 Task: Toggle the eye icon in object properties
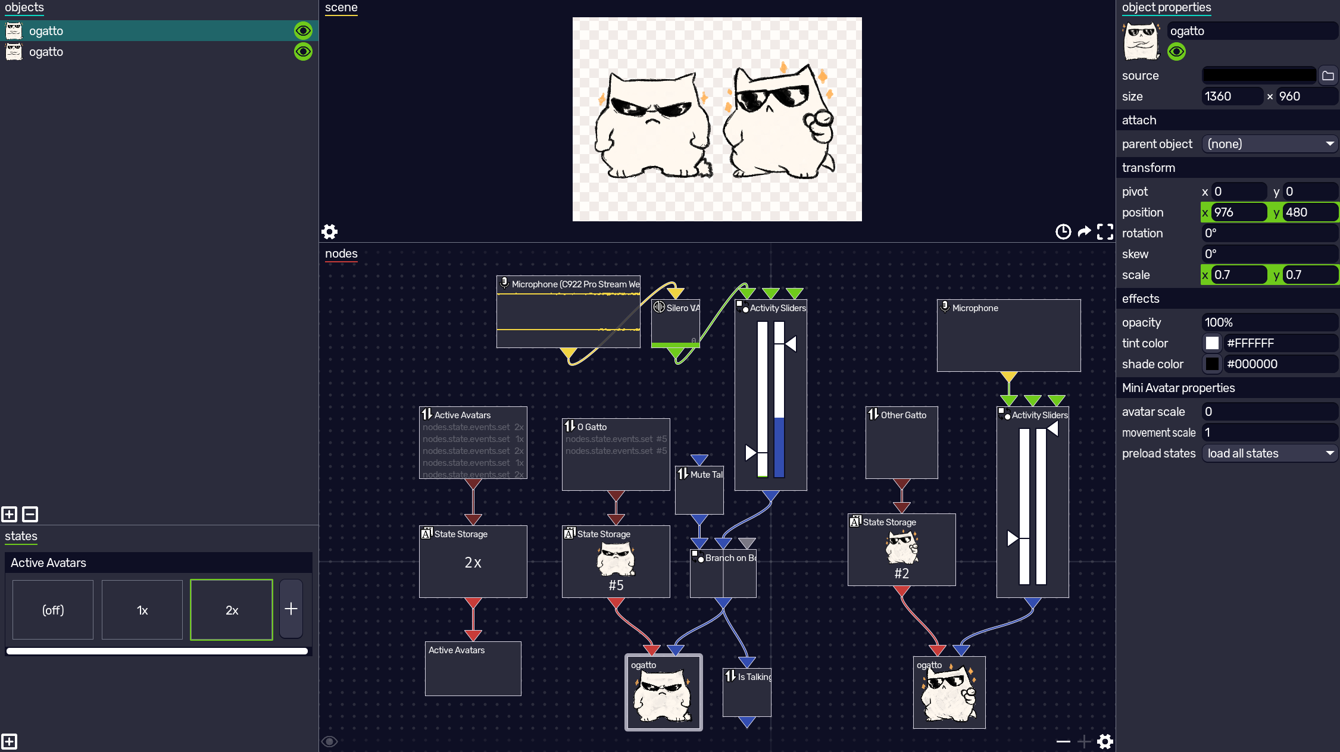point(1176,52)
